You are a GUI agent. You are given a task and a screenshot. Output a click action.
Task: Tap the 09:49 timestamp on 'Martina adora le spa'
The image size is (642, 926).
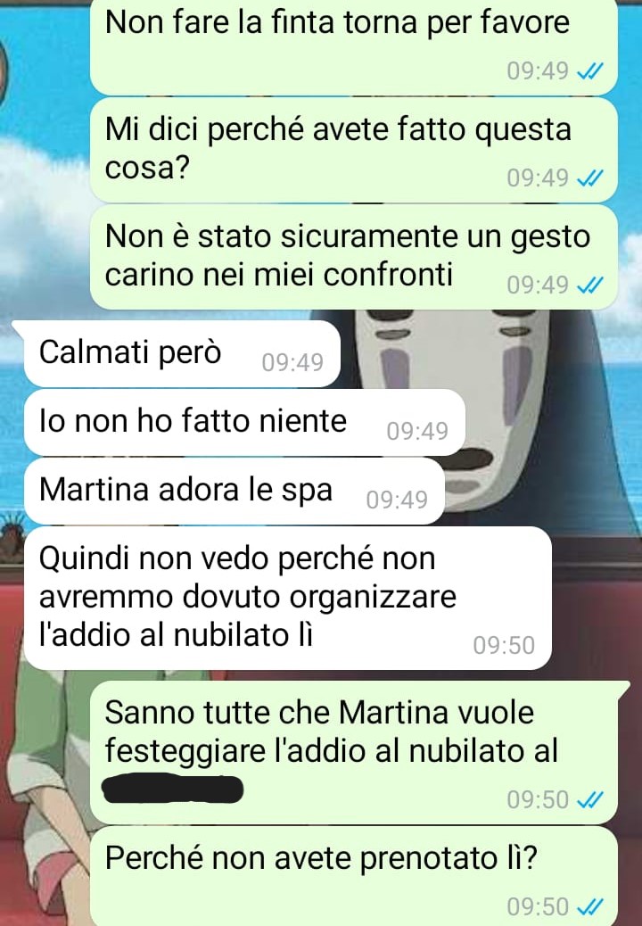tap(397, 500)
